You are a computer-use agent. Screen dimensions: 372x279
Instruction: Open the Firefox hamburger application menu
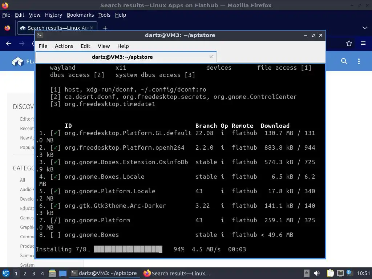363,44
